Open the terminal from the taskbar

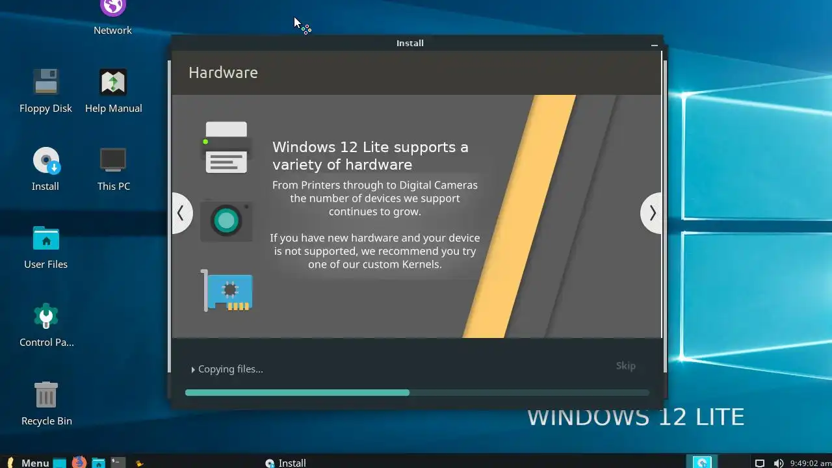click(118, 463)
